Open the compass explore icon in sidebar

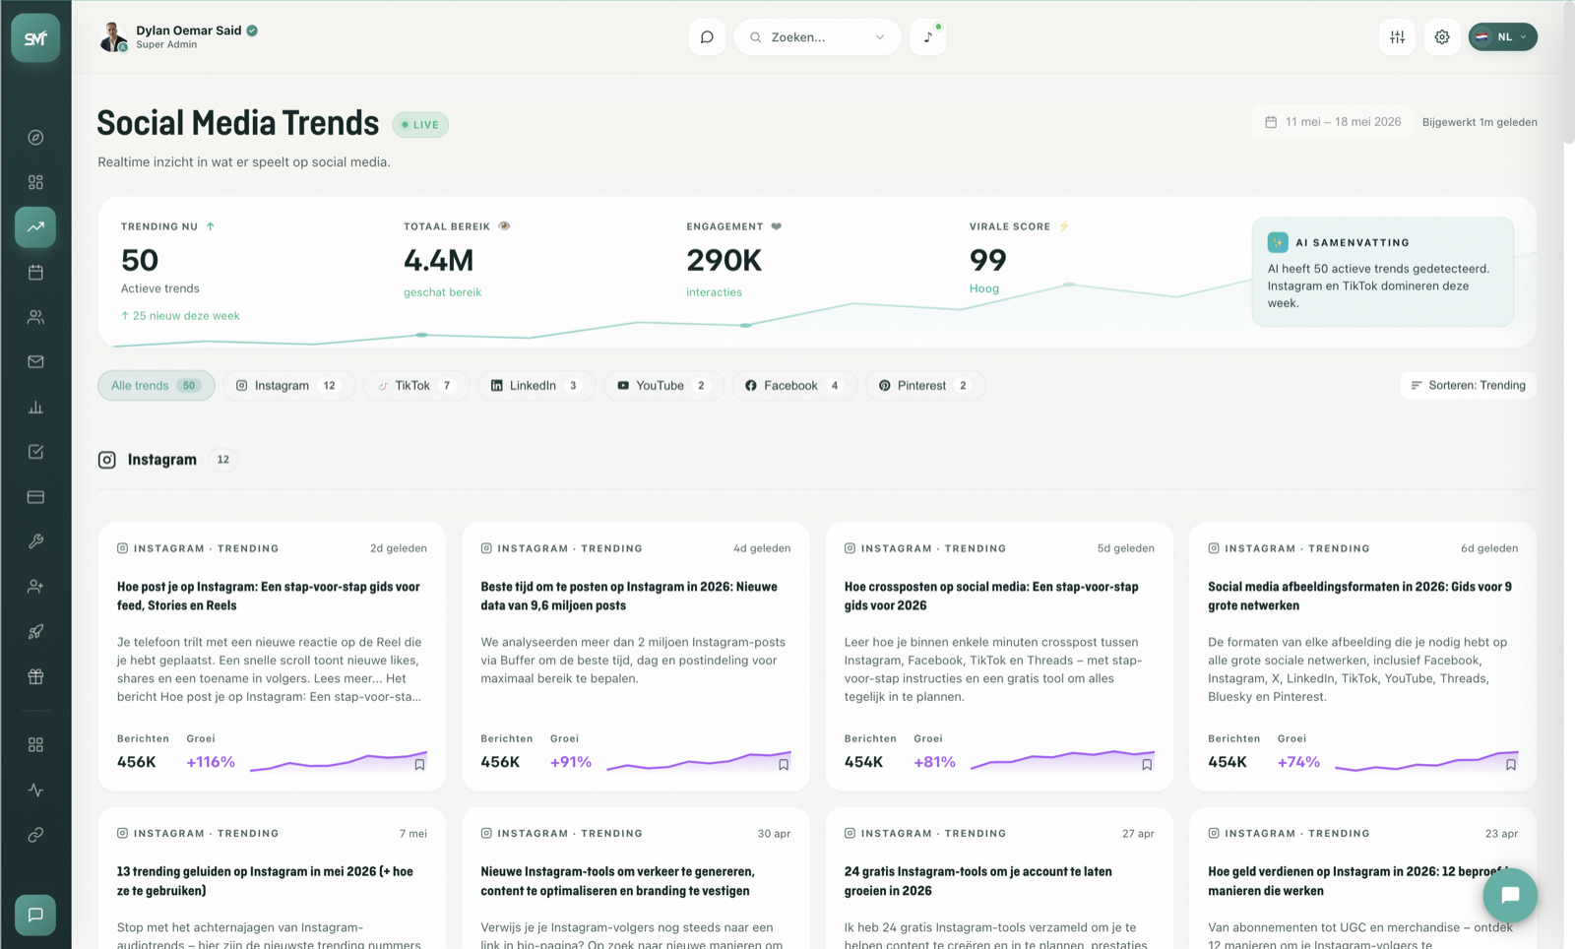(35, 137)
